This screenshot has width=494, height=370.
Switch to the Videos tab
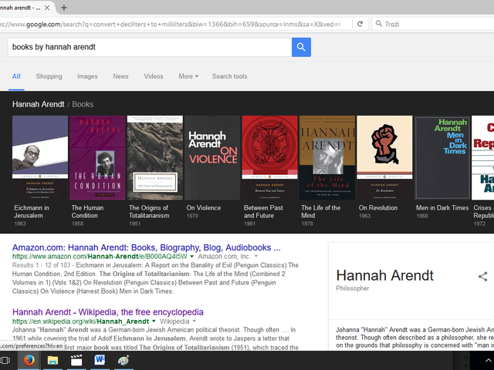(154, 76)
